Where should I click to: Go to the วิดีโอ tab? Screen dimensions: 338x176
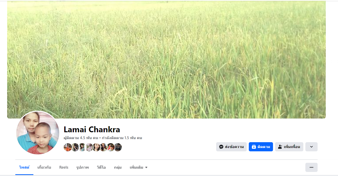point(101,167)
